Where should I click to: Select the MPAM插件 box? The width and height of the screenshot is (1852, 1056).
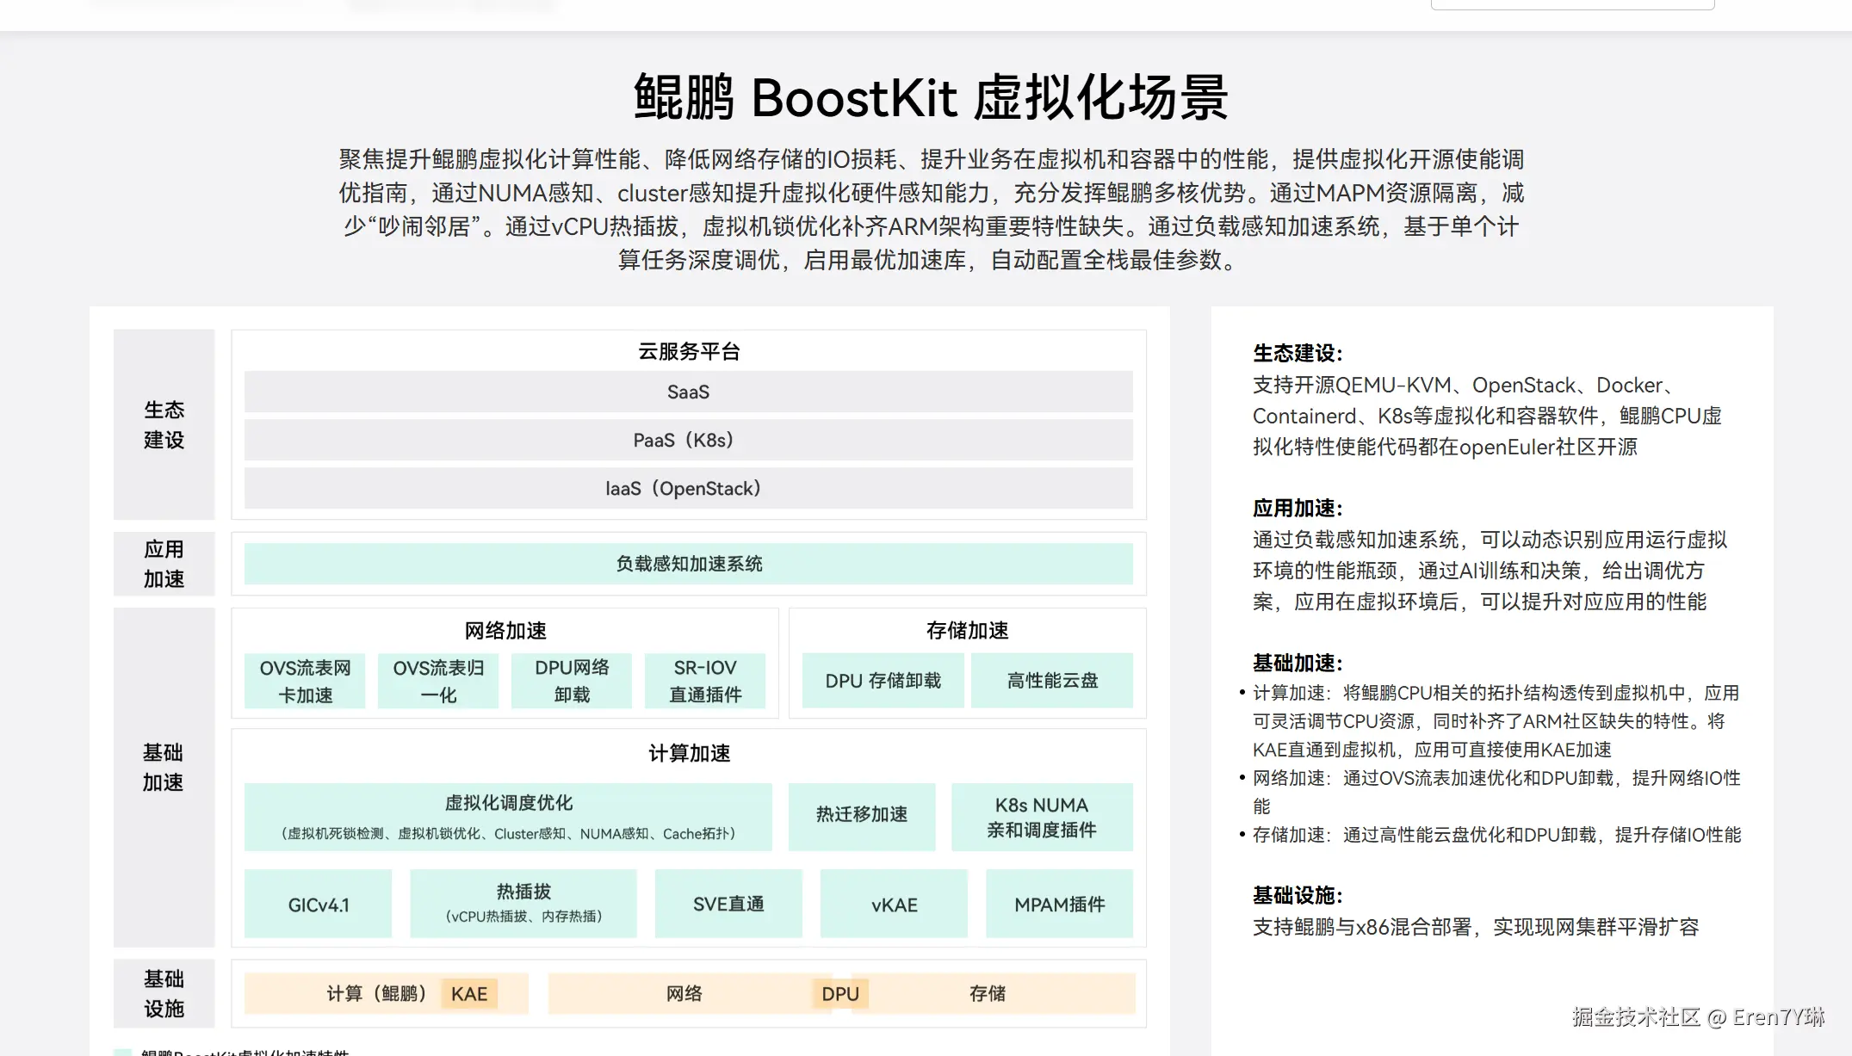coord(1059,904)
